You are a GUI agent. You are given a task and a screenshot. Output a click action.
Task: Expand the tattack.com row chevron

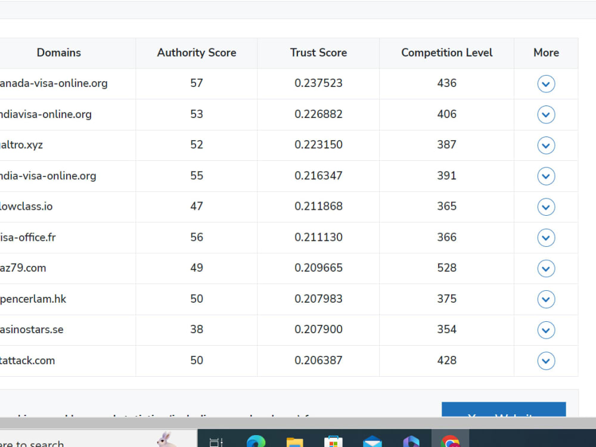tap(546, 361)
